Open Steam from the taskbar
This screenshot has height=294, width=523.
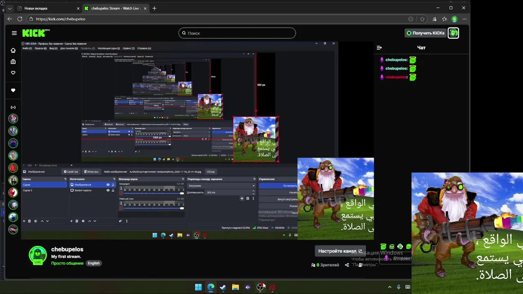coord(223,287)
